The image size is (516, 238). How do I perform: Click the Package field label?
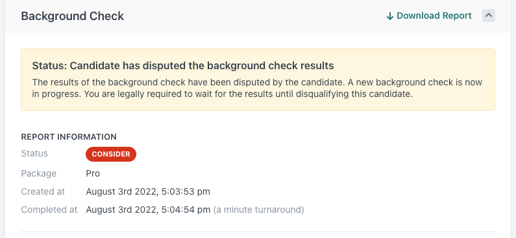coord(38,173)
